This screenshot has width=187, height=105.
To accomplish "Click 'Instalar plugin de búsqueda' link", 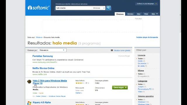I will (147, 37).
